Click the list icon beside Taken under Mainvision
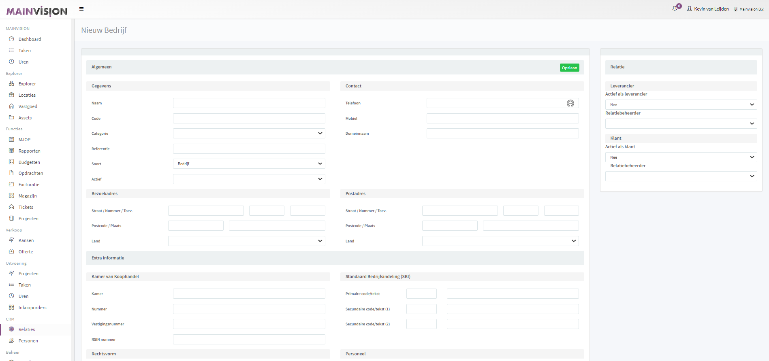The height and width of the screenshot is (361, 769). click(11, 51)
